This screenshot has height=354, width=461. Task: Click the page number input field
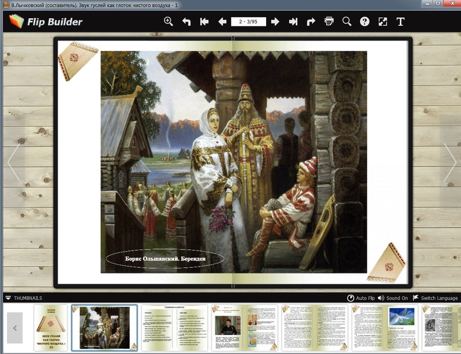coord(248,22)
